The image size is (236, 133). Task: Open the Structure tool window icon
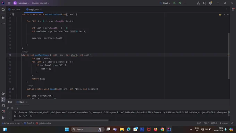pos(3,17)
